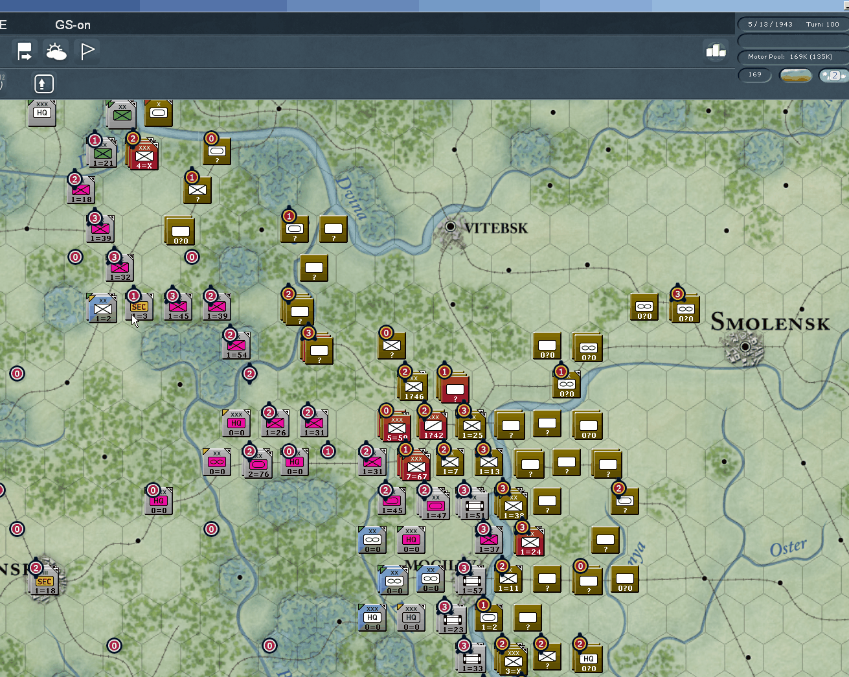Click the terrain landscape thumbnail button
This screenshot has height=677, width=849.
[795, 76]
